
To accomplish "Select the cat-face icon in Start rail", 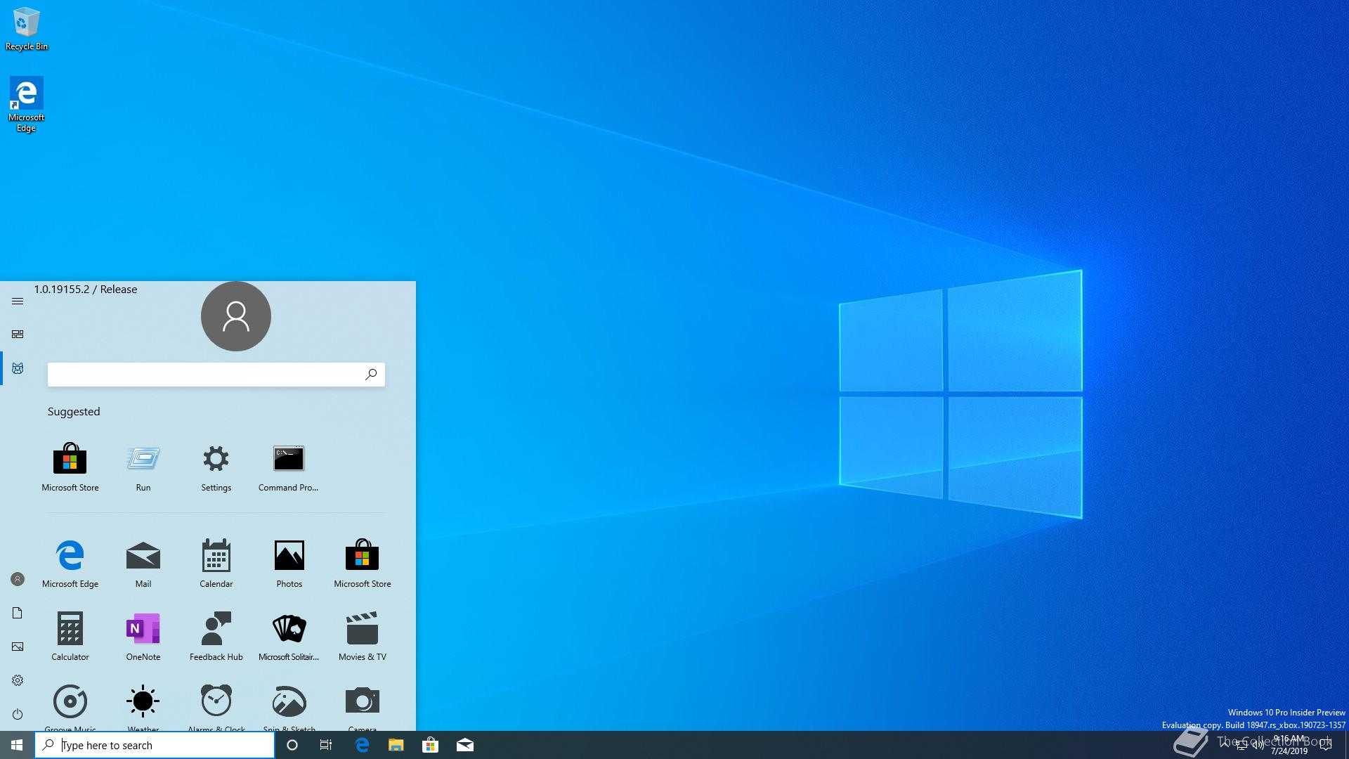I will point(18,368).
